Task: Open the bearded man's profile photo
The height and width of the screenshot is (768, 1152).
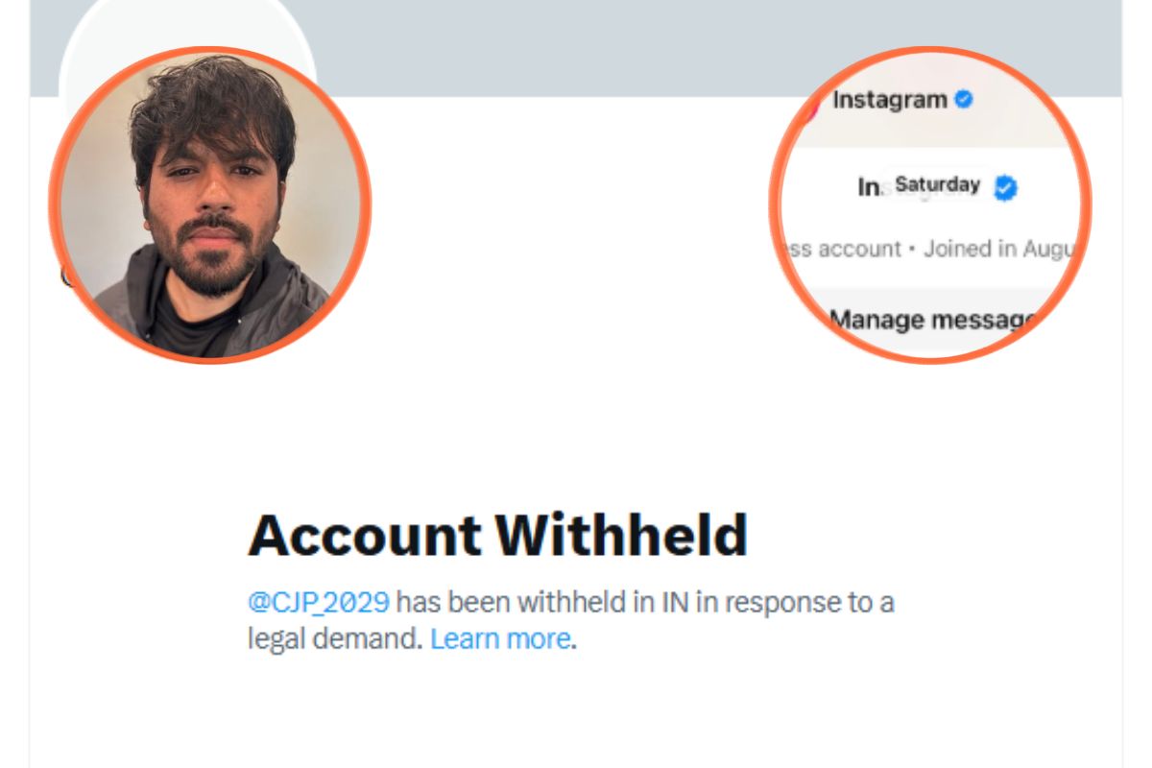Action: tap(209, 204)
